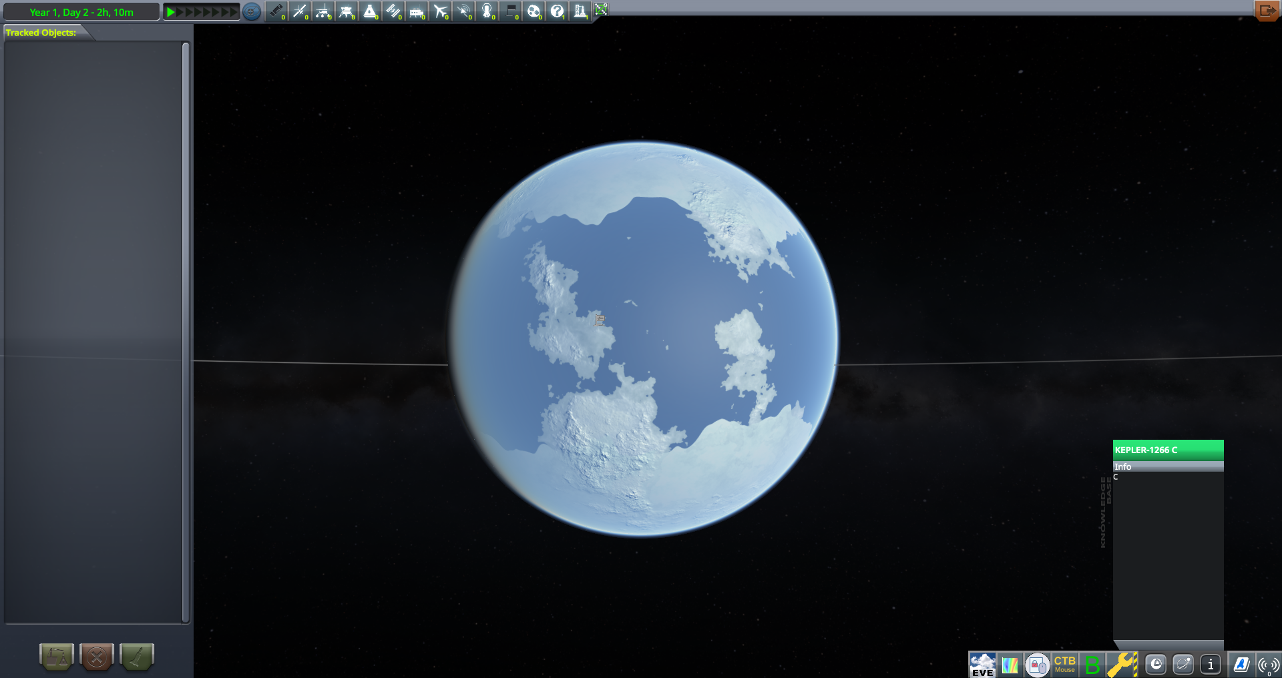
Task: Expand the Info section header
Action: click(x=1167, y=466)
